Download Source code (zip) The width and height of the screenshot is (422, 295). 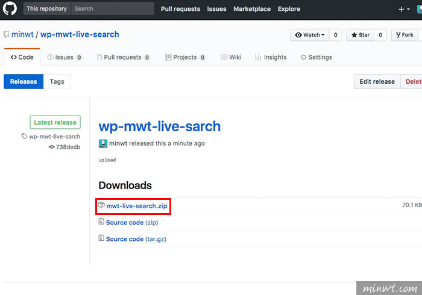click(132, 223)
